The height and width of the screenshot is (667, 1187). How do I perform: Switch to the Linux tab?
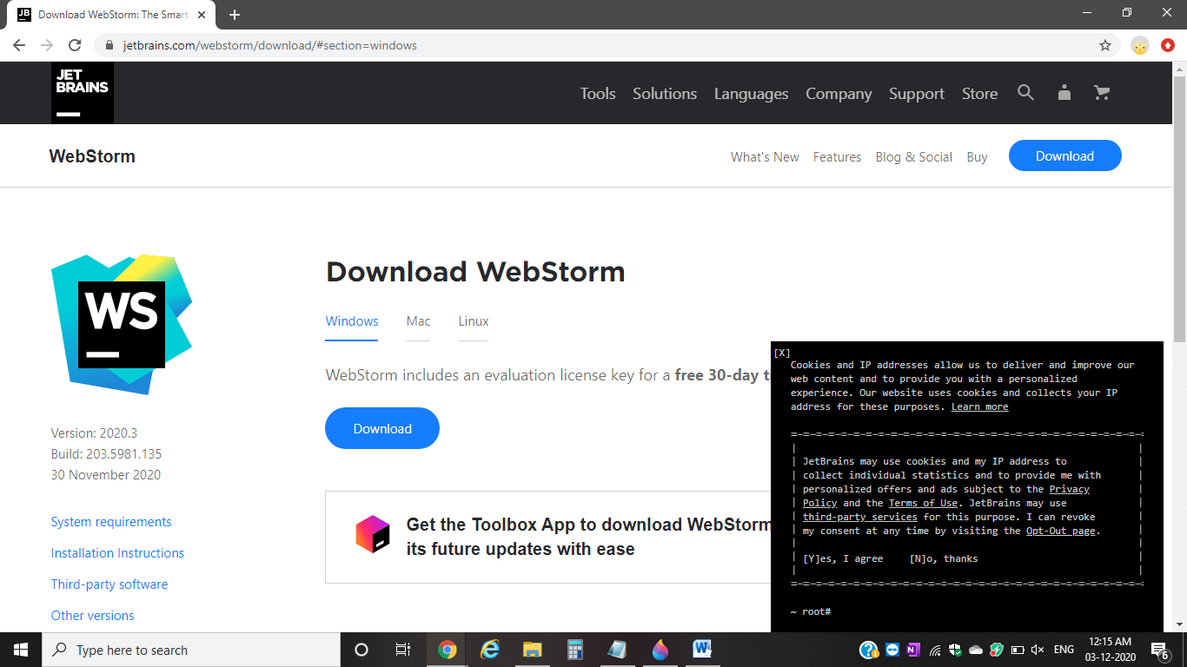click(x=474, y=321)
